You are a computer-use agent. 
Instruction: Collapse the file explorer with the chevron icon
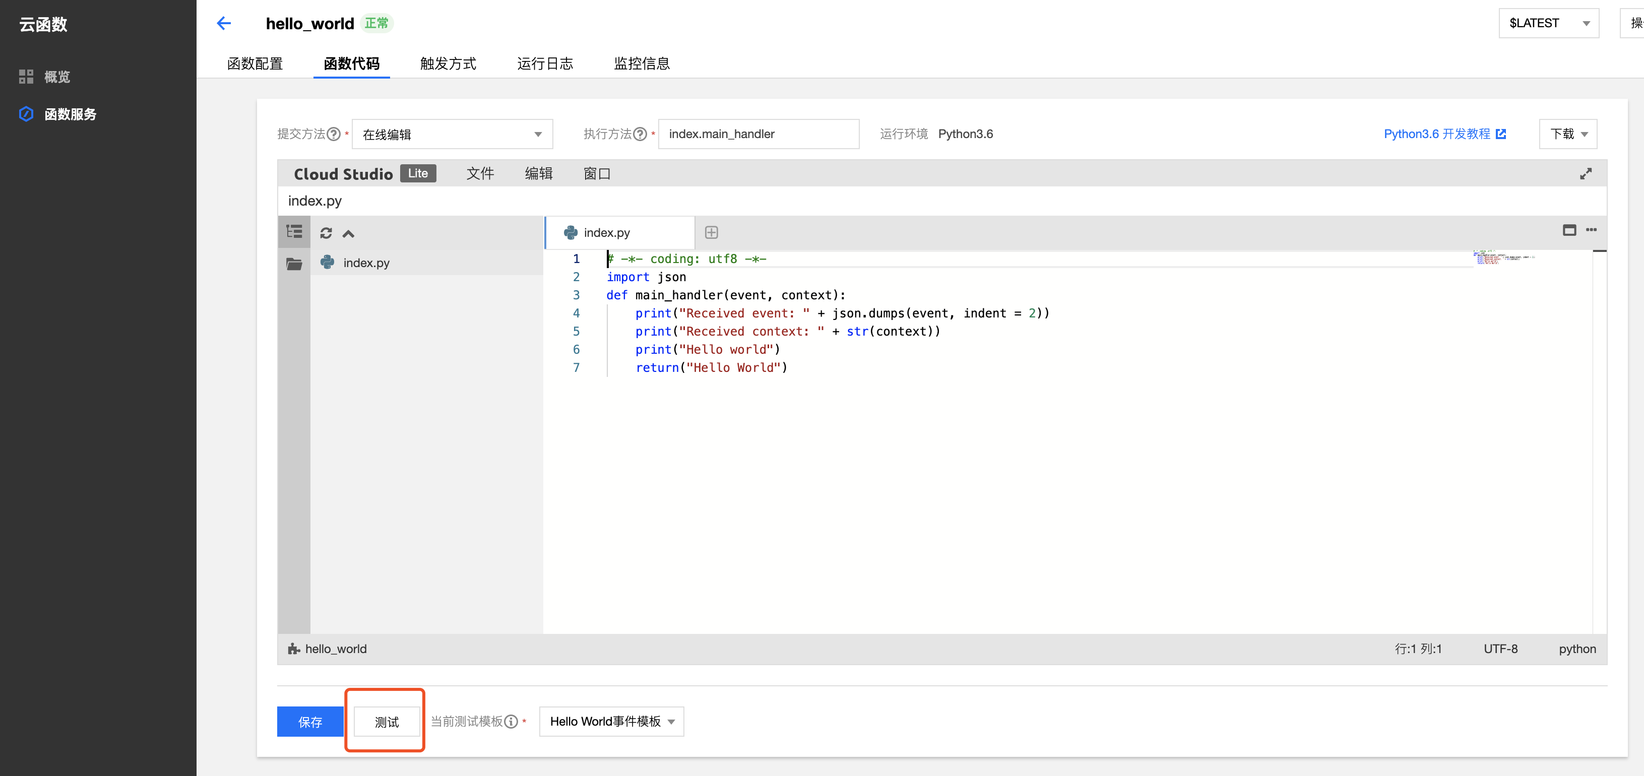[x=348, y=233]
